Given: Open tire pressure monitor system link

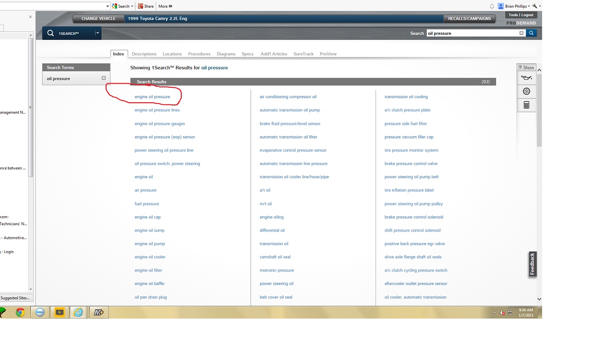Looking at the screenshot, I should pos(411,150).
